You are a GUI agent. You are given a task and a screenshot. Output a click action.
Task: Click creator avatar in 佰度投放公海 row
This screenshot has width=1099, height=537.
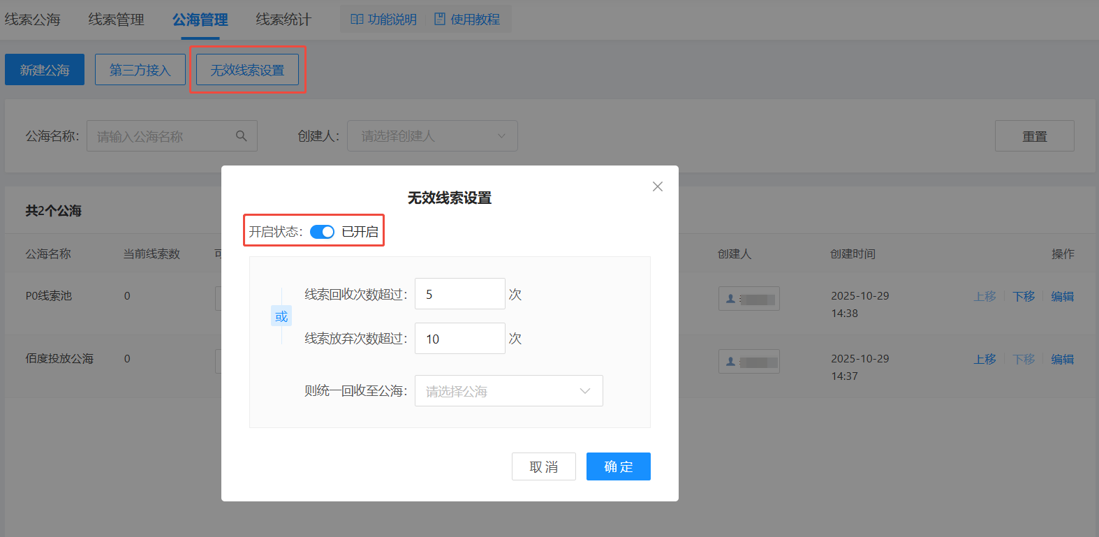click(x=748, y=362)
